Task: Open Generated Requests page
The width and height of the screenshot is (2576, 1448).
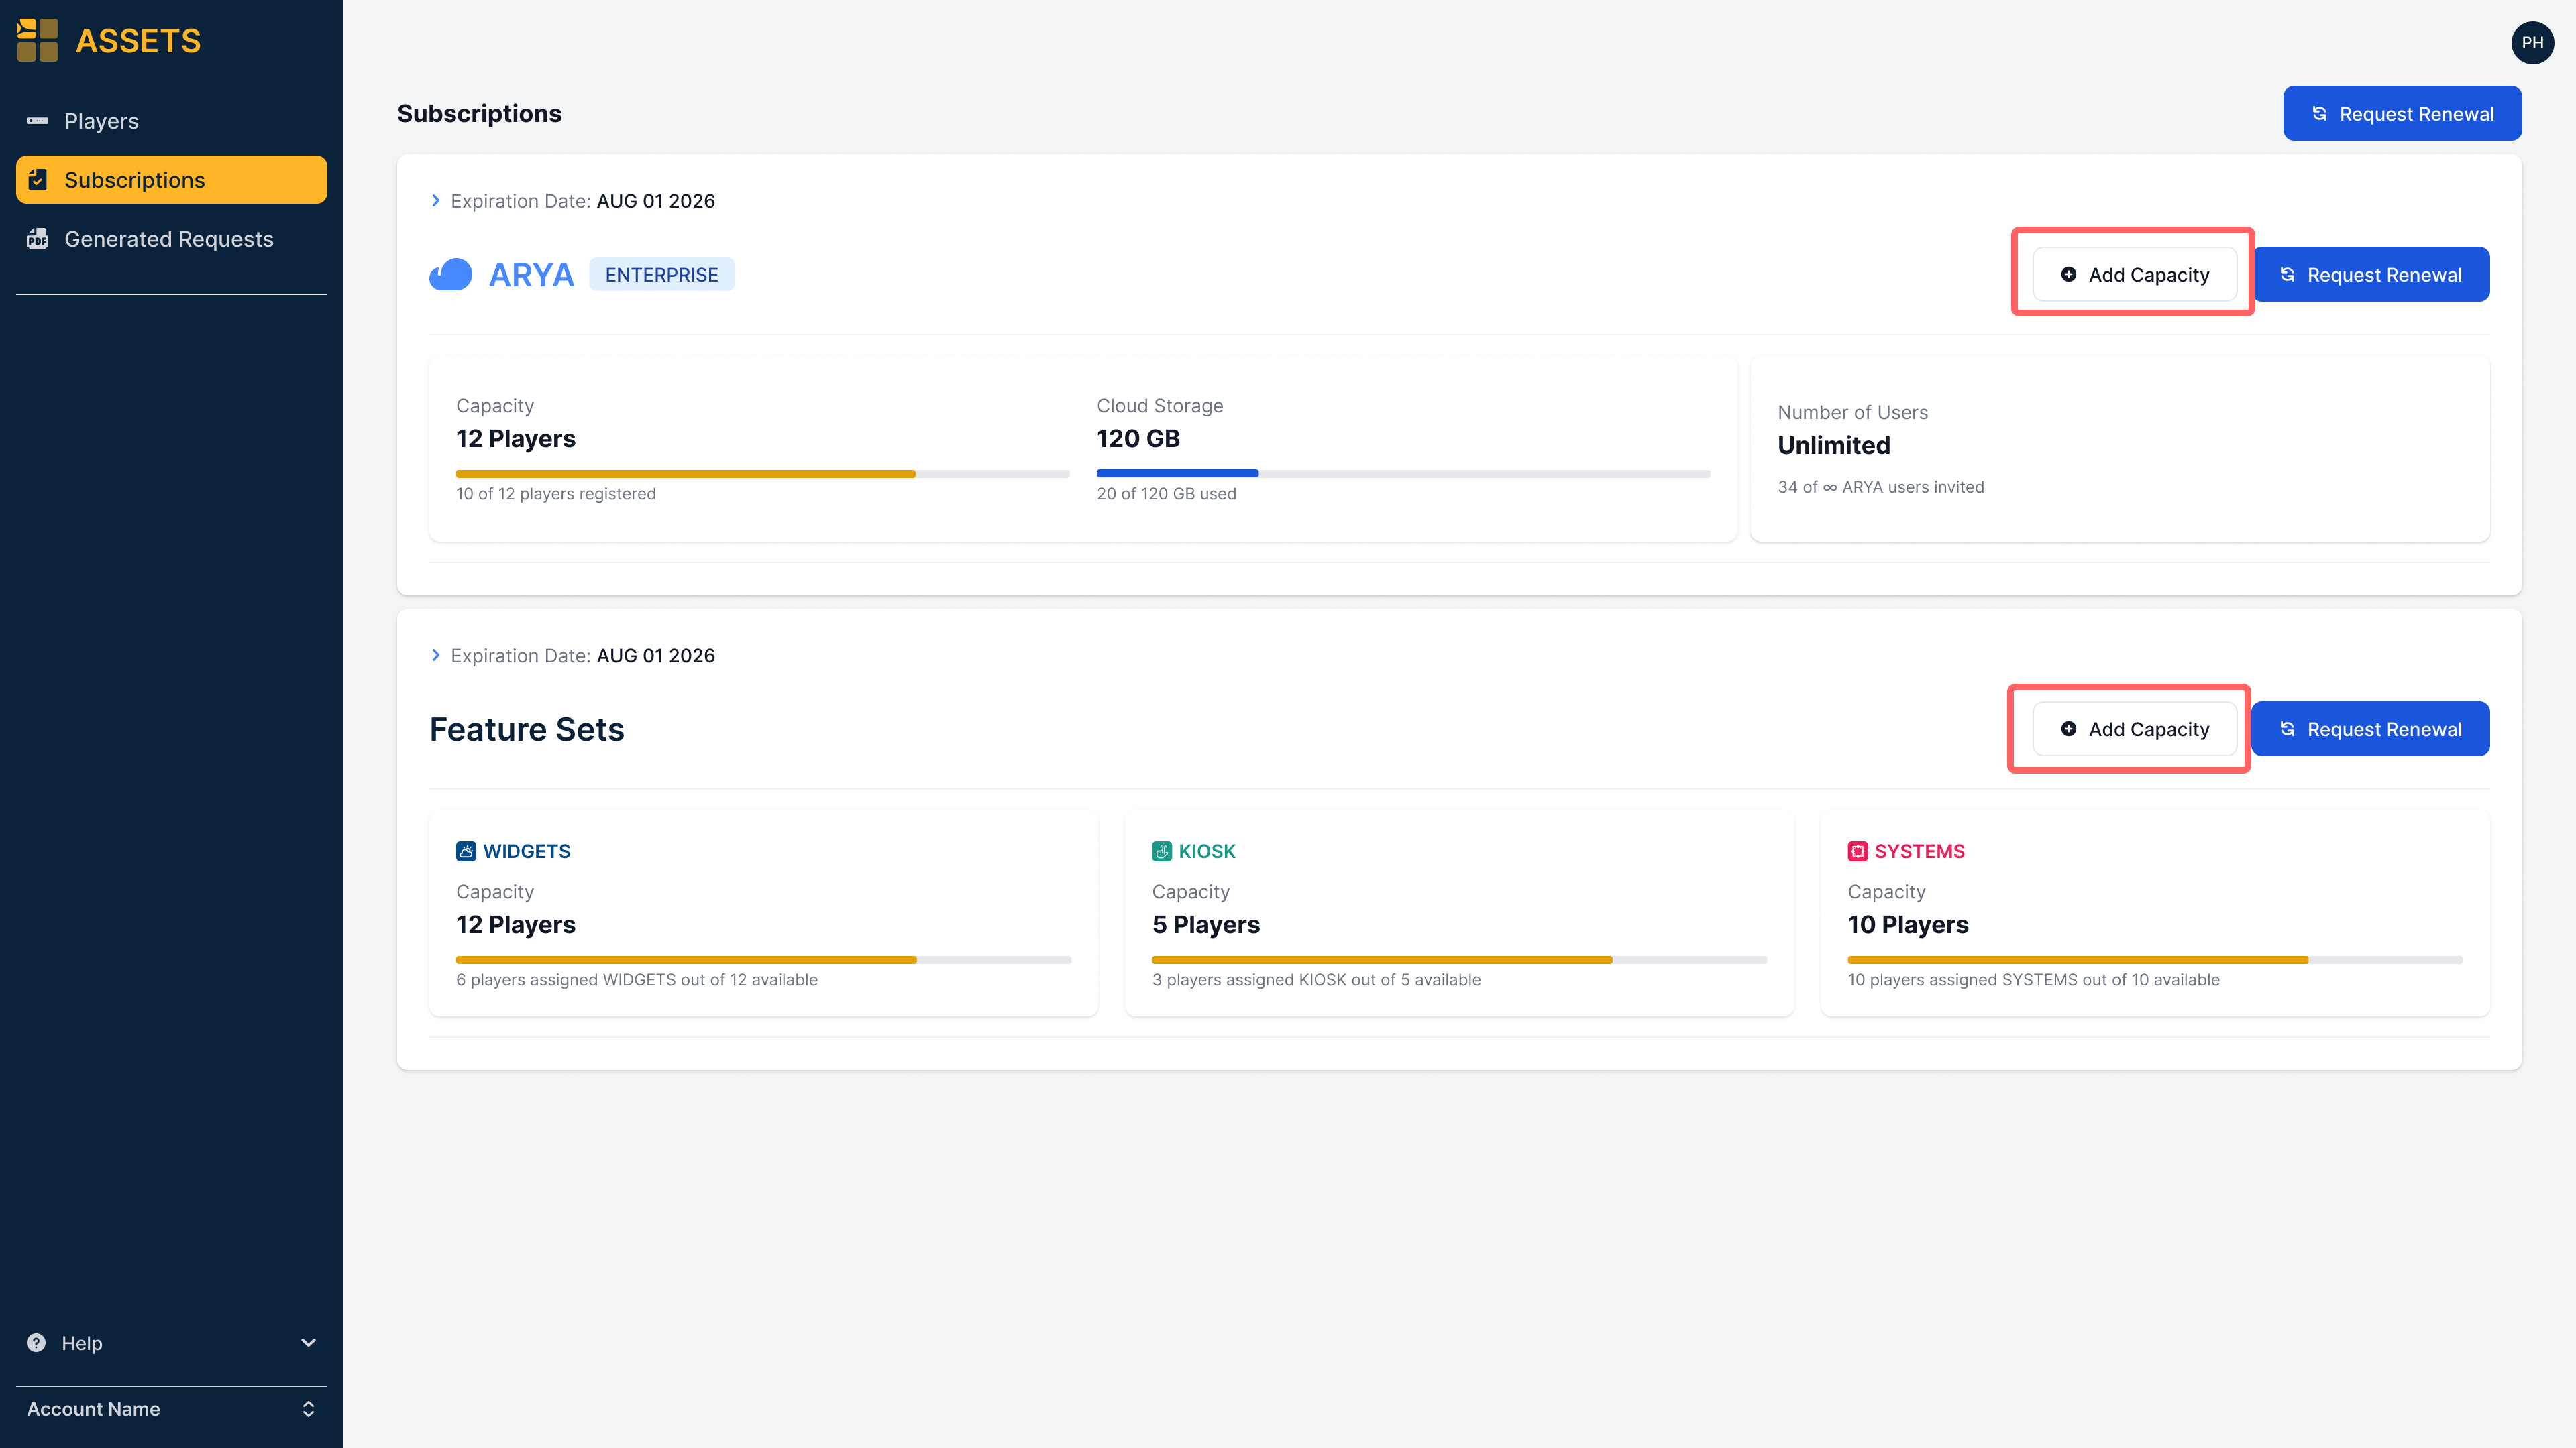Action: pos(171,239)
